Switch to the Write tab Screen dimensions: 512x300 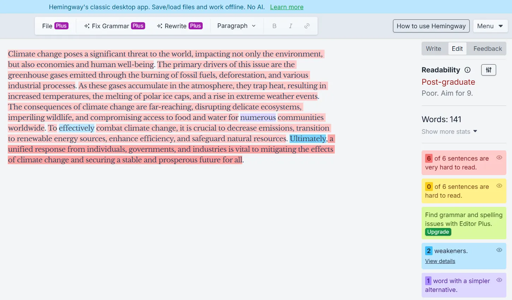(x=434, y=48)
